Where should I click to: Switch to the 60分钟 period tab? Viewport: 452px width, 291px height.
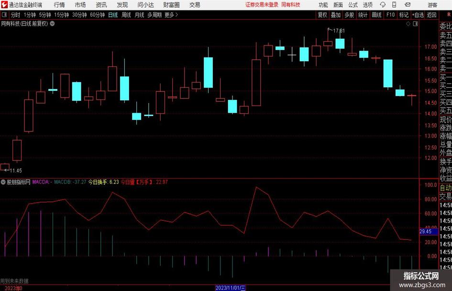(98, 15)
